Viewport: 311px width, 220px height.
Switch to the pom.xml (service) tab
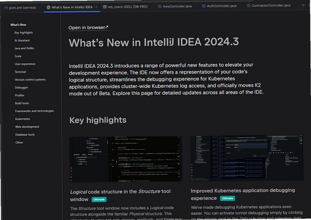20,7
